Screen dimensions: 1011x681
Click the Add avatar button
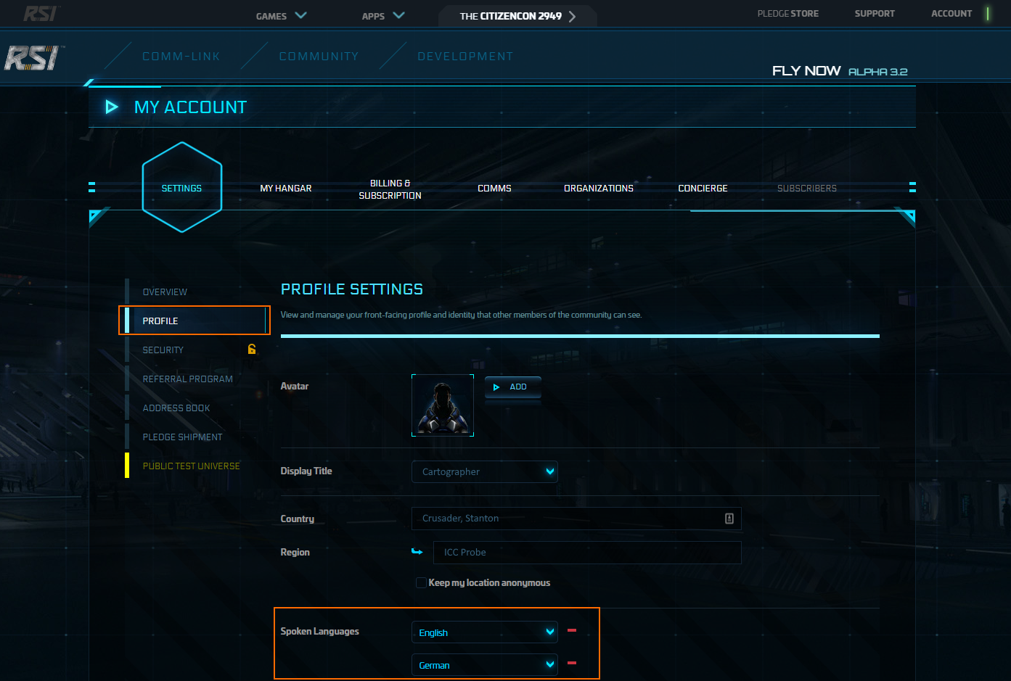512,387
